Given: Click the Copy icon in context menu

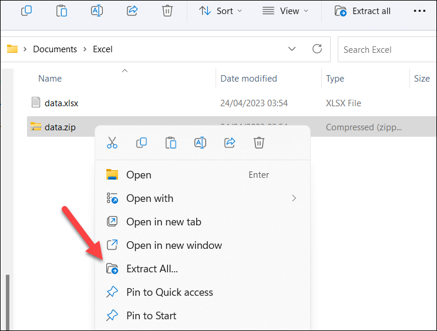Looking at the screenshot, I should pos(142,143).
